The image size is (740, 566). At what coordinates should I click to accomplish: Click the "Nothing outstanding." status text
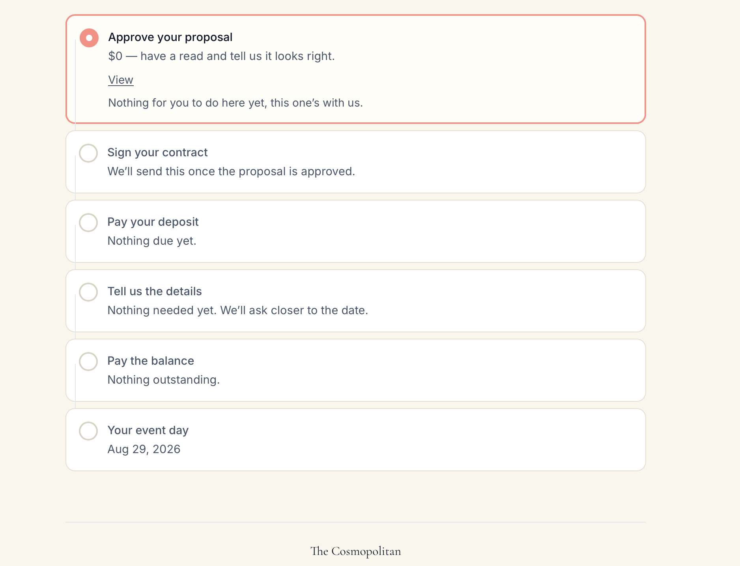coord(164,380)
